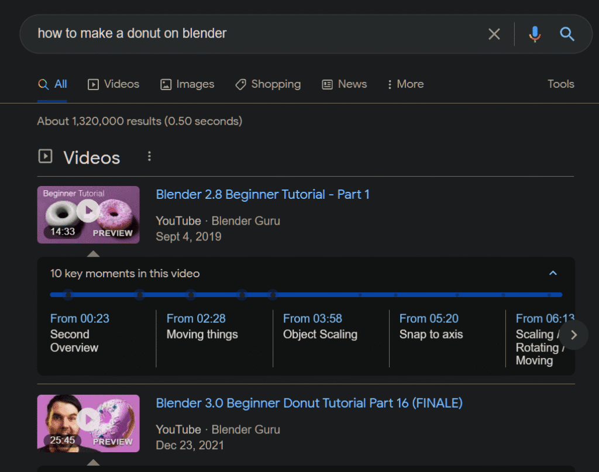Image resolution: width=599 pixels, height=472 pixels.
Task: Click the X to clear the search query
Action: coord(494,34)
